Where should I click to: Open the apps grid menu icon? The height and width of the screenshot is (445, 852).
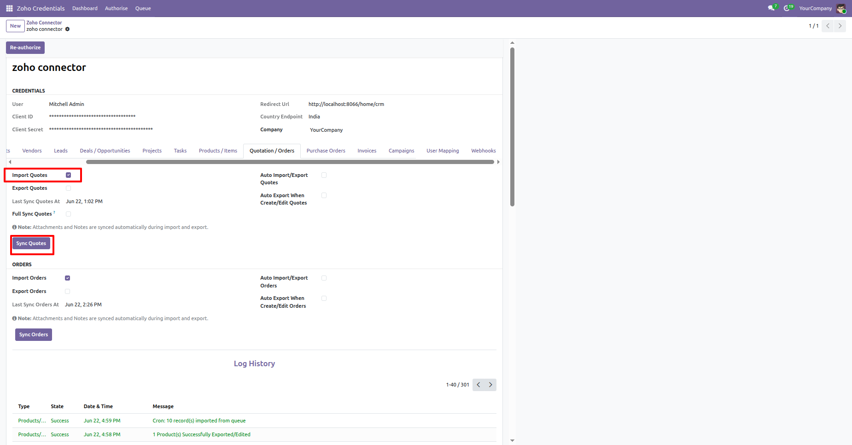9,8
